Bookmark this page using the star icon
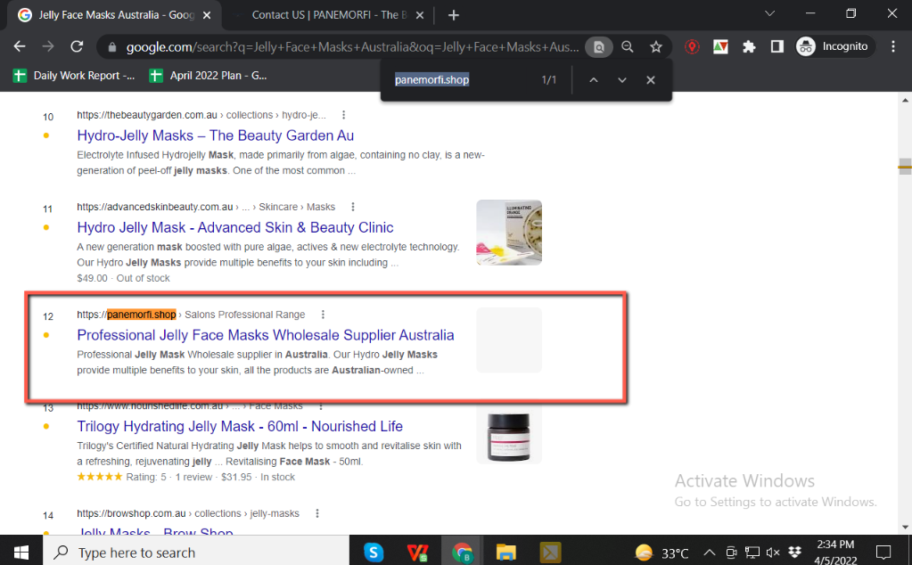912x565 pixels. [x=656, y=47]
